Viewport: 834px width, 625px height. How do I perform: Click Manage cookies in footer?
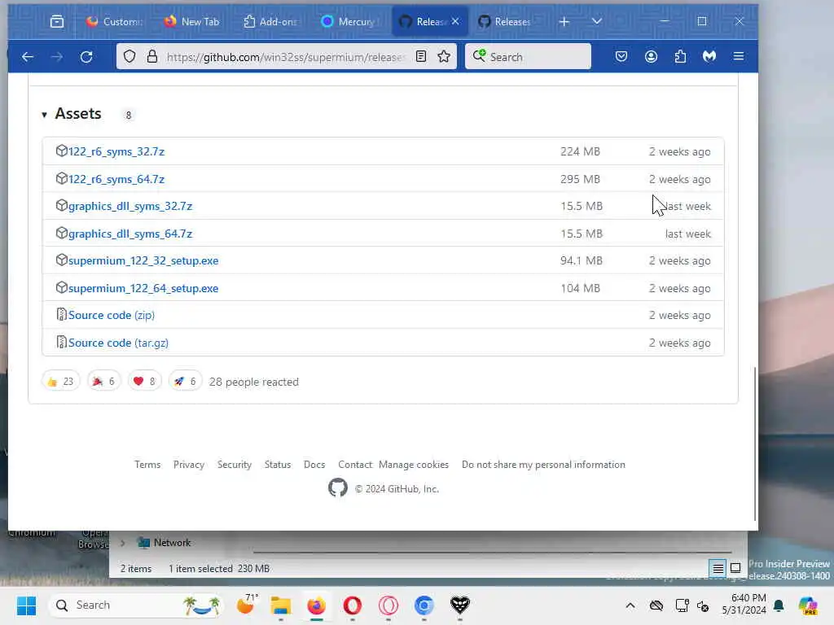click(x=414, y=465)
